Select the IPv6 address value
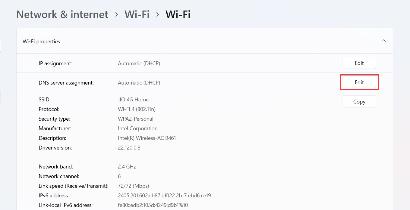The image size is (410, 210). [x=164, y=195]
